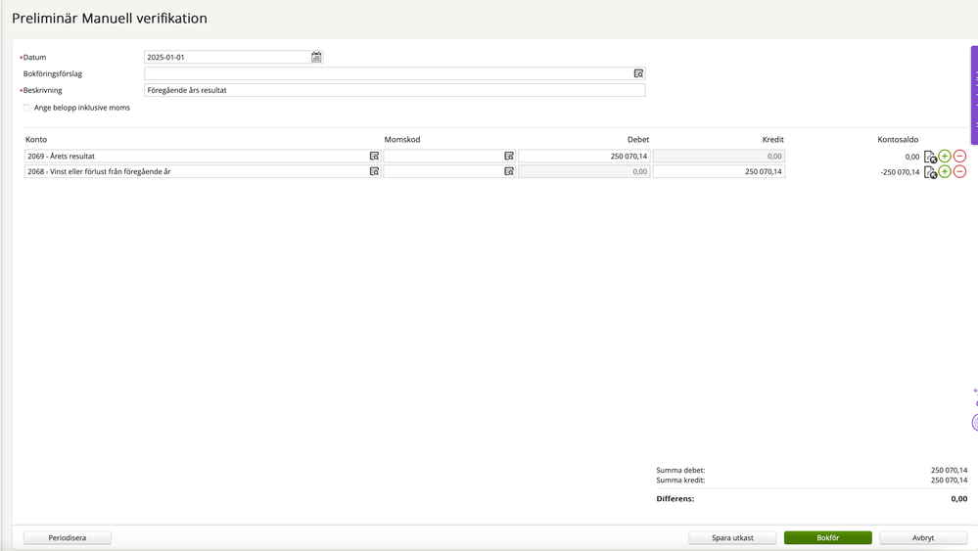Click Kredit field in the 2068 row

tap(719, 171)
